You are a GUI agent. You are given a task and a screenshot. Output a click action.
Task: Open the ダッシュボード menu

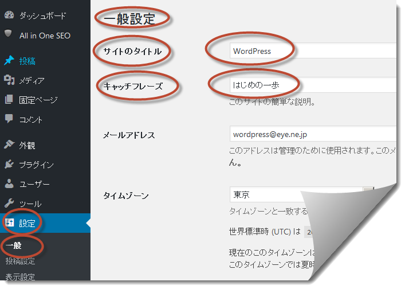point(43,15)
